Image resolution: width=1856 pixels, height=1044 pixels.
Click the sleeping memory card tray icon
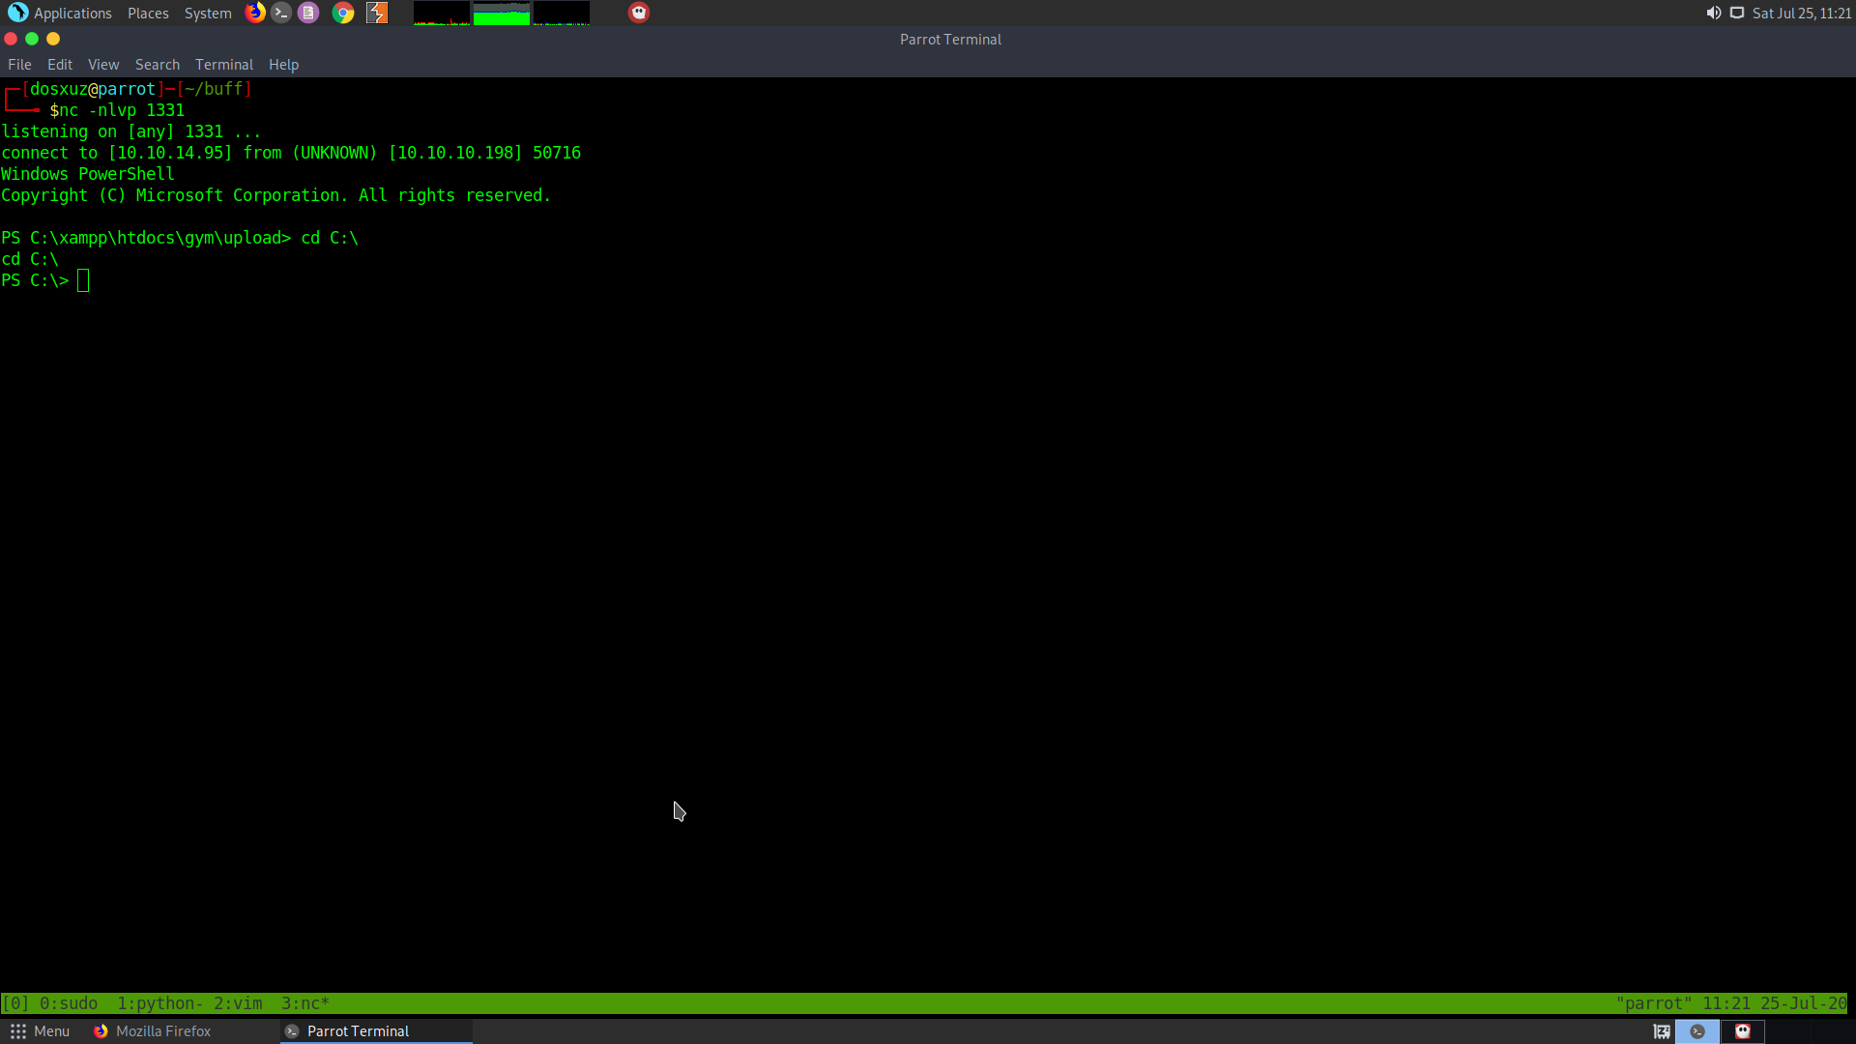point(1662,1031)
